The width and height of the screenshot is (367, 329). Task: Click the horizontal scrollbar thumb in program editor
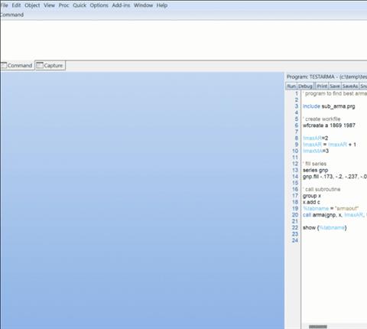click(x=318, y=327)
